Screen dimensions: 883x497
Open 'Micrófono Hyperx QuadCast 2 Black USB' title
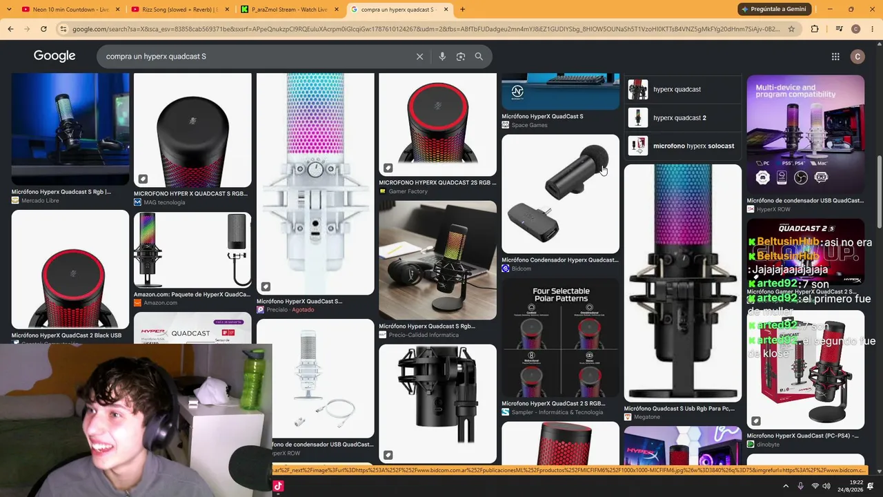pyautogui.click(x=66, y=335)
